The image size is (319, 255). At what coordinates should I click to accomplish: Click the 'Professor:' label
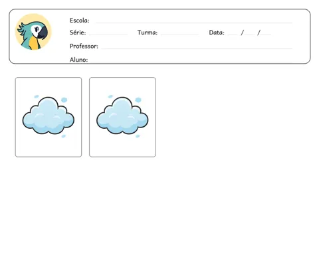tap(84, 46)
